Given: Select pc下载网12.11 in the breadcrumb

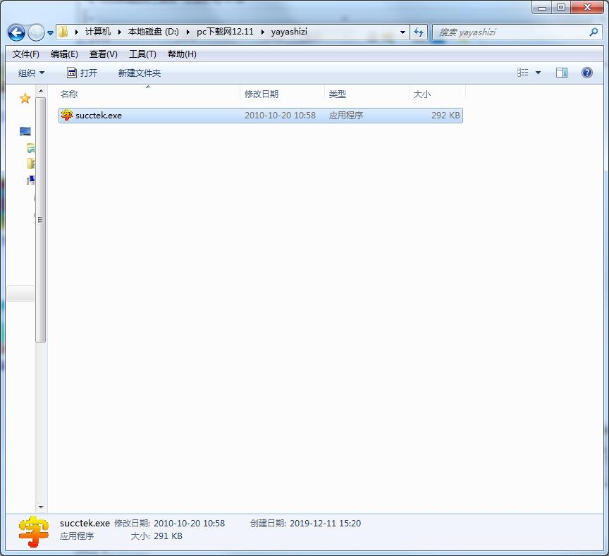Looking at the screenshot, I should (225, 32).
